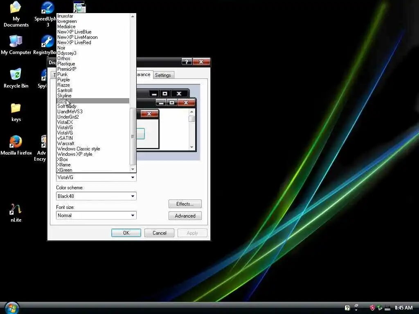Screen dimensions: 419x314
Task: Choose the XBox style
Action: (93, 160)
